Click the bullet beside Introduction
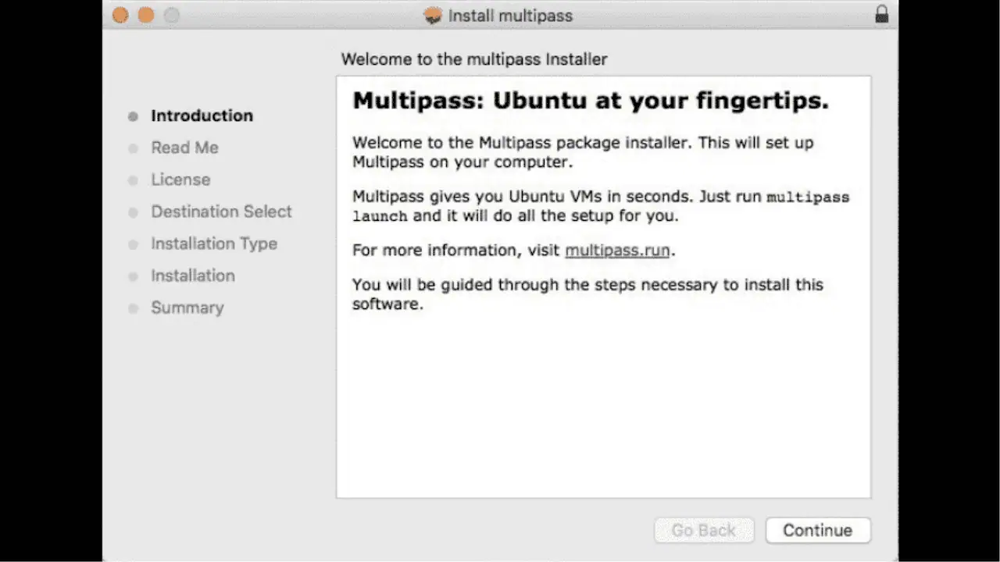This screenshot has width=1000, height=562. tap(133, 116)
